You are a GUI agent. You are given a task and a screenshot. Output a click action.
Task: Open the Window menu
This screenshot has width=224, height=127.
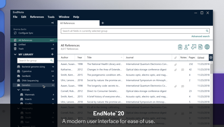[64, 17]
